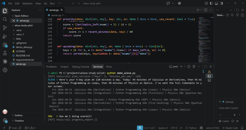Open editor More Actions ellipsis menu
246x130 pixels.
tap(211, 10)
